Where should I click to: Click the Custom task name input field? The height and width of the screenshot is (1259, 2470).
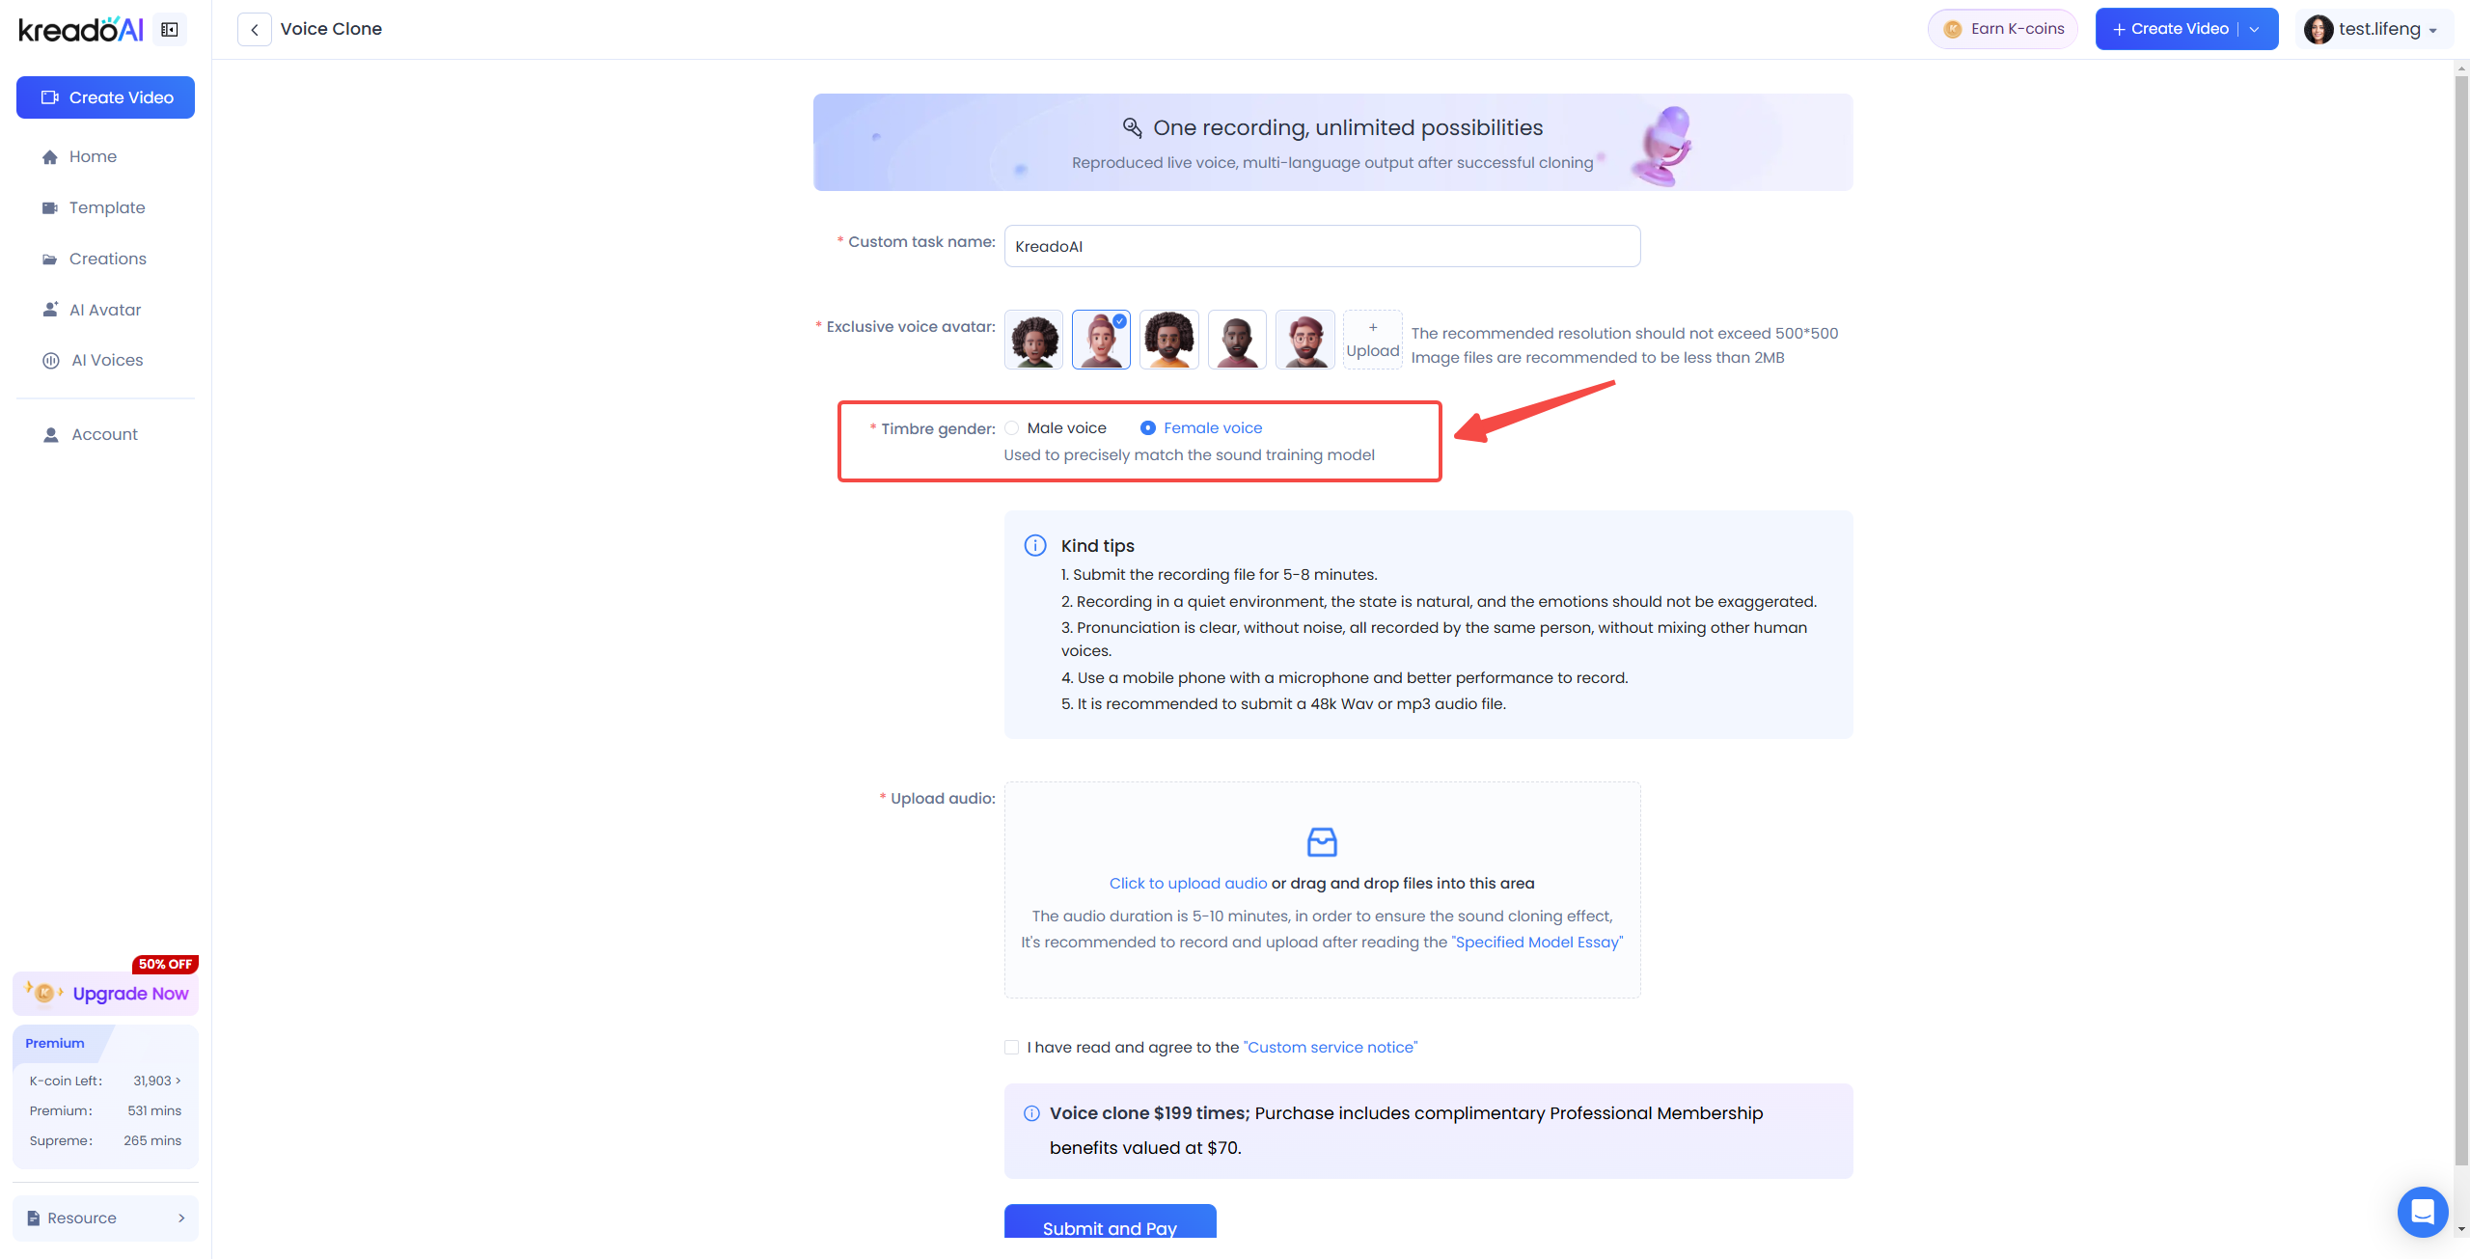[x=1322, y=246]
